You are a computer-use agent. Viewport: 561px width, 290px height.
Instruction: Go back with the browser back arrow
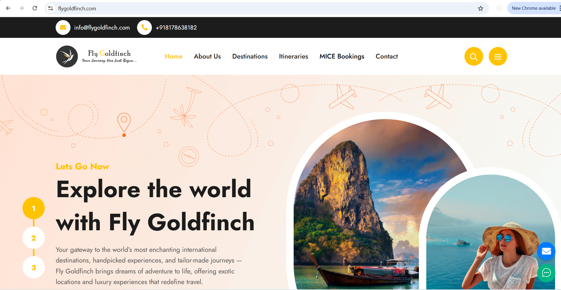point(8,8)
